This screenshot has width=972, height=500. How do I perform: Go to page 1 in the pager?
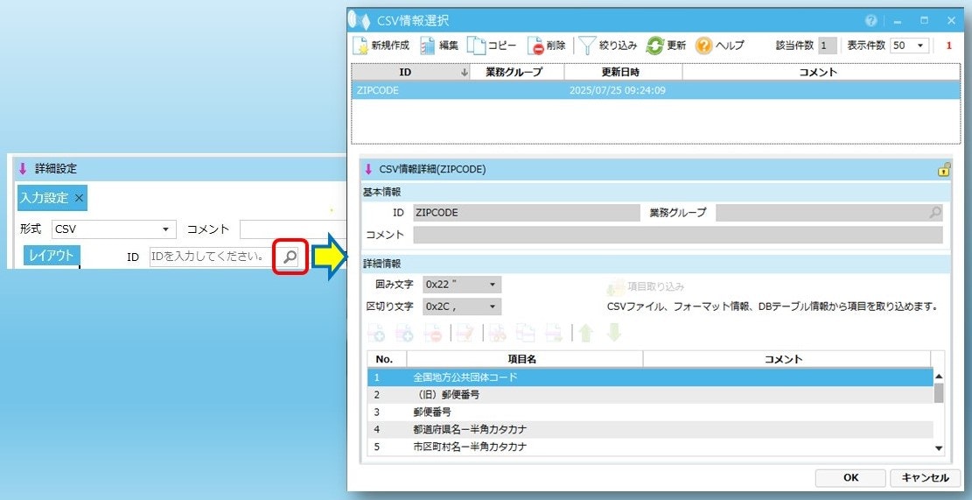coord(948,46)
